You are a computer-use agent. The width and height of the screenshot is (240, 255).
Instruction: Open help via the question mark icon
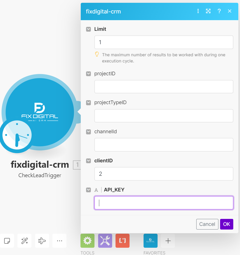click(219, 11)
